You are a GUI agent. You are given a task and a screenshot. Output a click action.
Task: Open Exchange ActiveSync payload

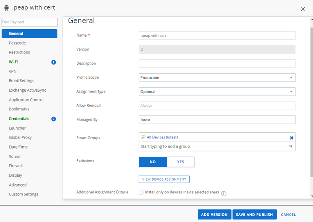(27, 90)
